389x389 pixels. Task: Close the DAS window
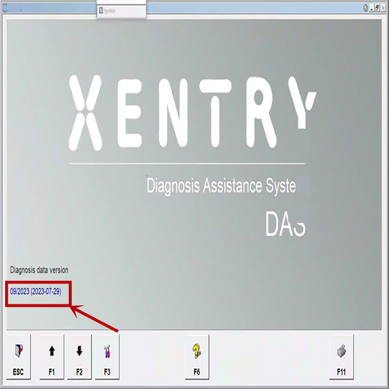(x=383, y=8)
